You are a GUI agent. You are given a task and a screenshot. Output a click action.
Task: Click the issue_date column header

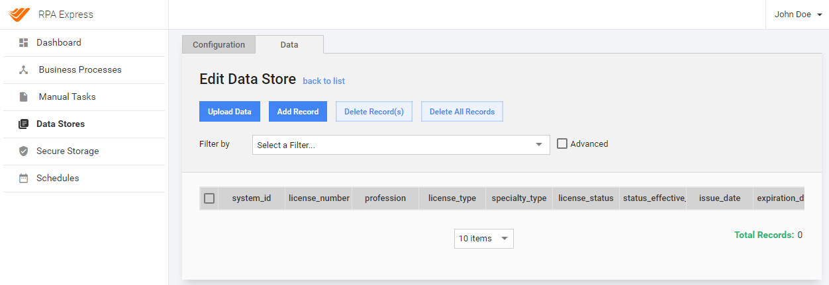tap(720, 198)
